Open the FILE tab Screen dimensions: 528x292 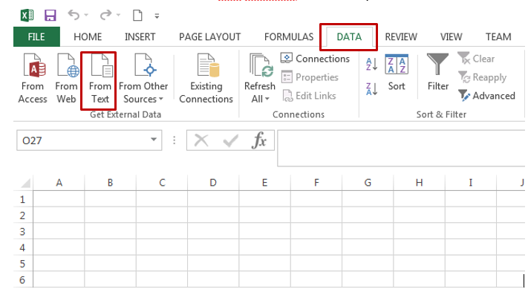tap(36, 36)
